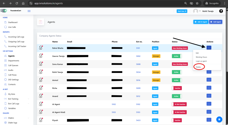228x125 pixels.
Task: Click the hamburger menu icon beside FoundersCart
Action: click(x=29, y=11)
